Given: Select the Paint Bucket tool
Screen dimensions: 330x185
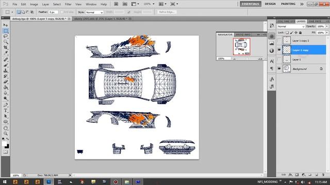Looking at the screenshot, I should [x=6, y=87].
